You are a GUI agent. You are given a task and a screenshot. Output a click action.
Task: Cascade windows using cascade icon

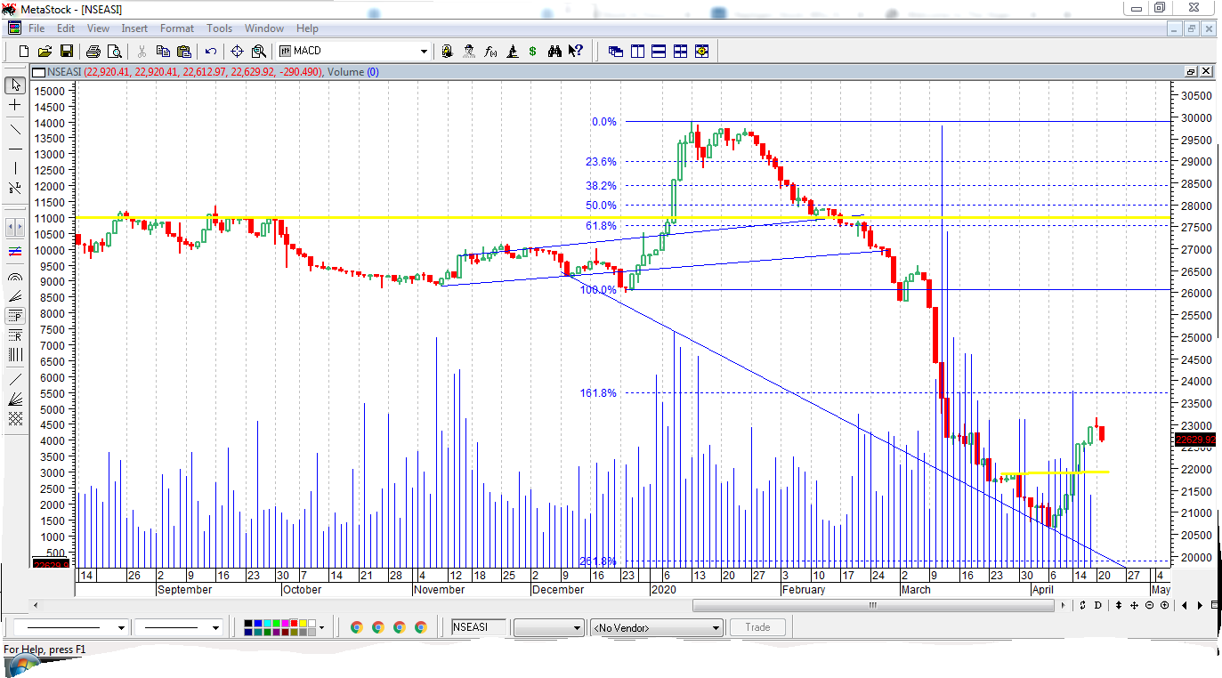point(615,52)
